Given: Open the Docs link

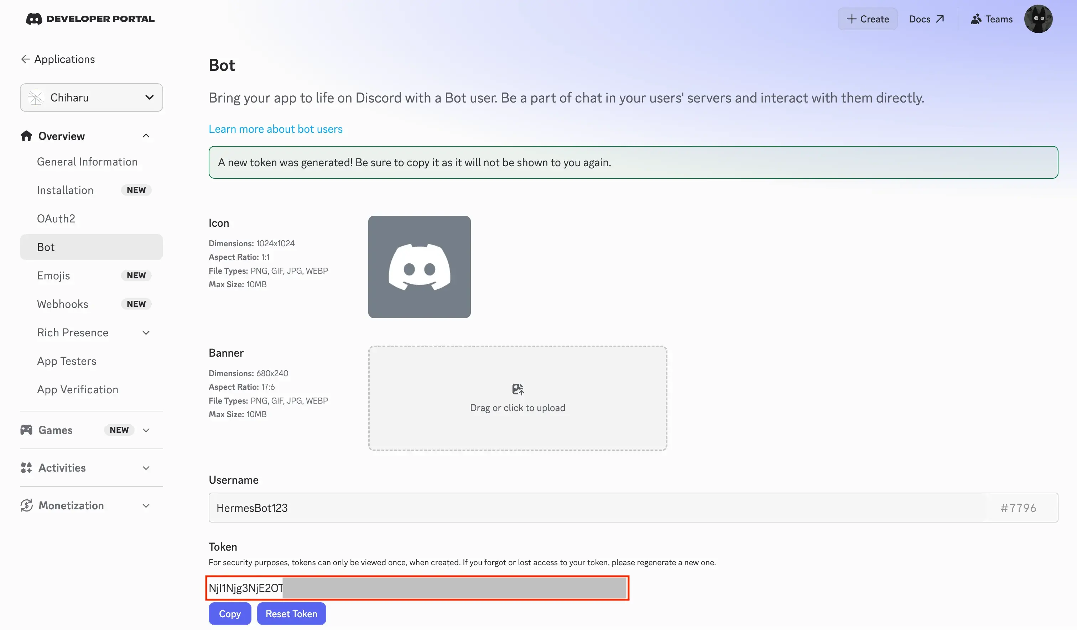Looking at the screenshot, I should point(926,19).
